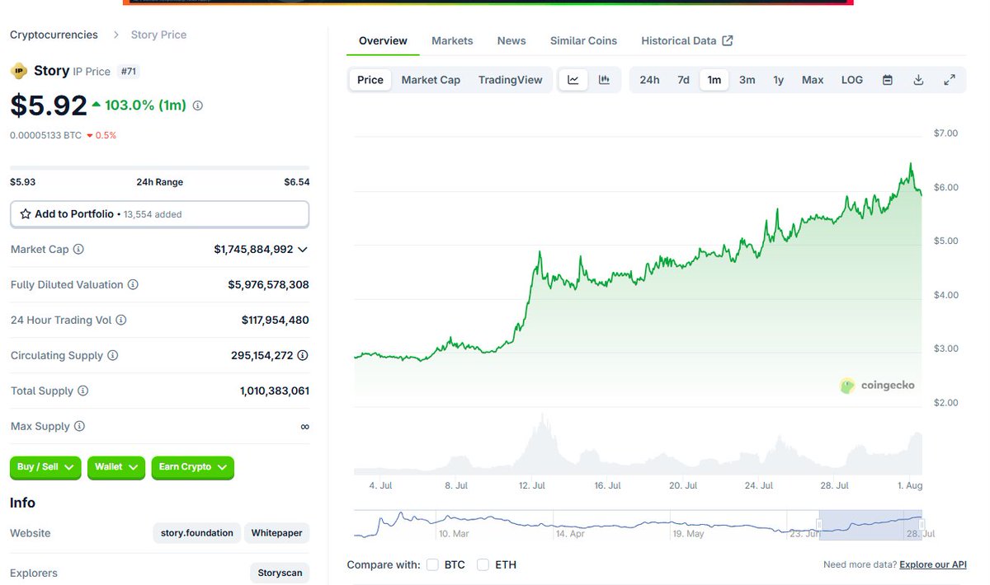Click the $6.54 24h range high
This screenshot has height=585, width=990.
click(x=297, y=182)
